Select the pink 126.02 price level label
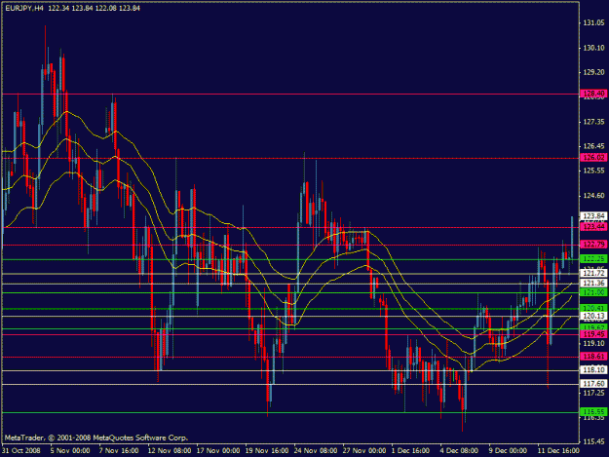 [x=593, y=158]
